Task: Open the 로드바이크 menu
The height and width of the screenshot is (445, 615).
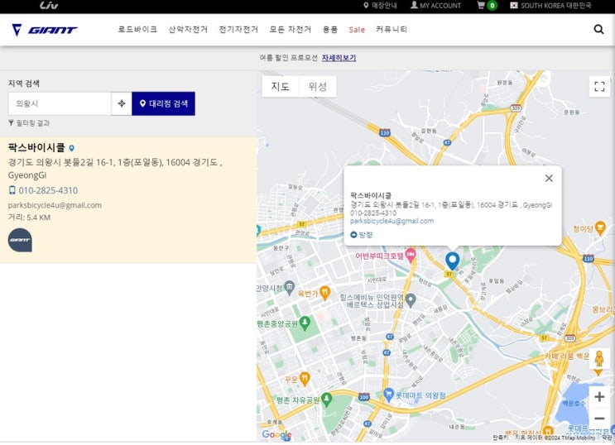Action: 137,30
